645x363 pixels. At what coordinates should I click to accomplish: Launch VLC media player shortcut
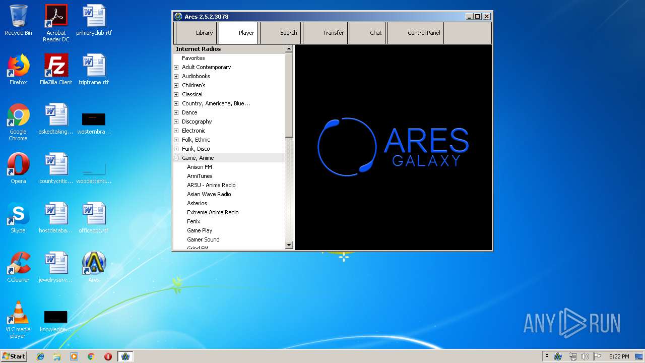pos(18,320)
